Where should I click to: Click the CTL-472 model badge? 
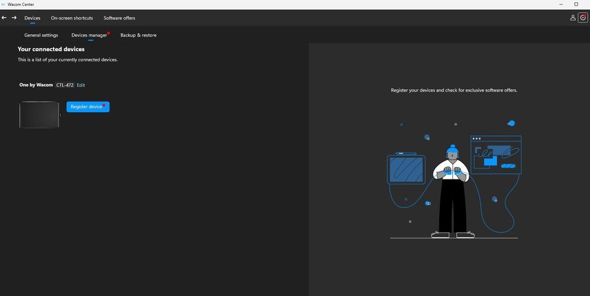coord(64,85)
